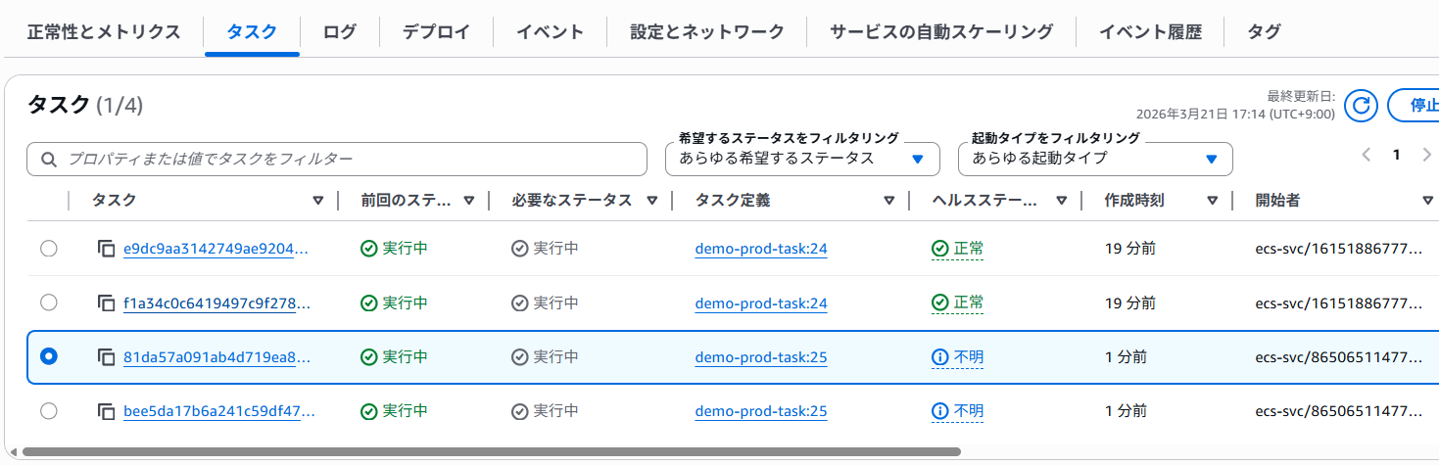Copy task ID f1a34c0c6419497c9f278

pyautogui.click(x=107, y=303)
